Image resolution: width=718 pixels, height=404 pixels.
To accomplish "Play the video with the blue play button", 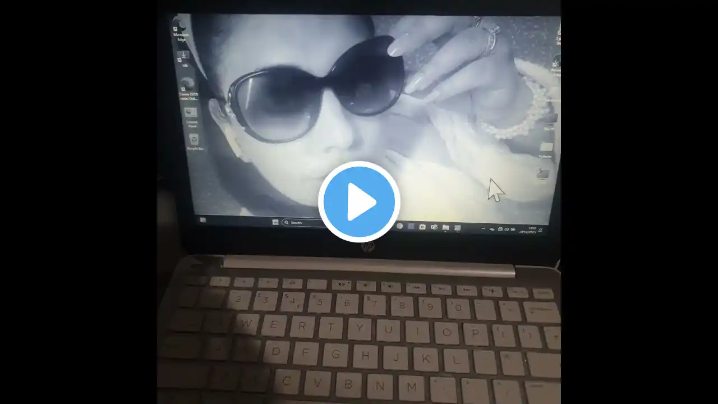I will click(359, 201).
